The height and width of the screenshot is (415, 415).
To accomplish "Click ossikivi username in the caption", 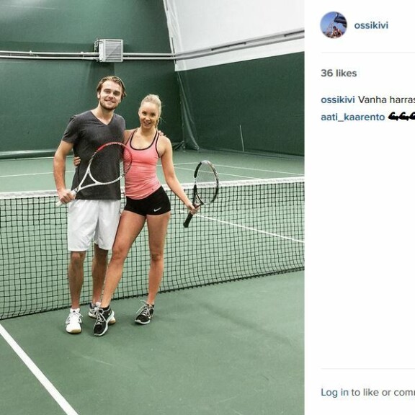I will click(x=337, y=99).
